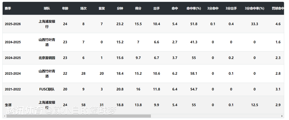This screenshot has height=120, width=289.
Task: Click the 2021-2022 season cell
Action: tap(13, 89)
